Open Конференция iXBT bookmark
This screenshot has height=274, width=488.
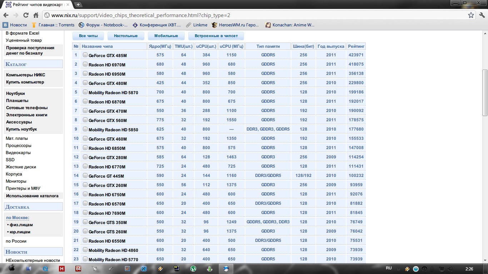tap(157, 25)
